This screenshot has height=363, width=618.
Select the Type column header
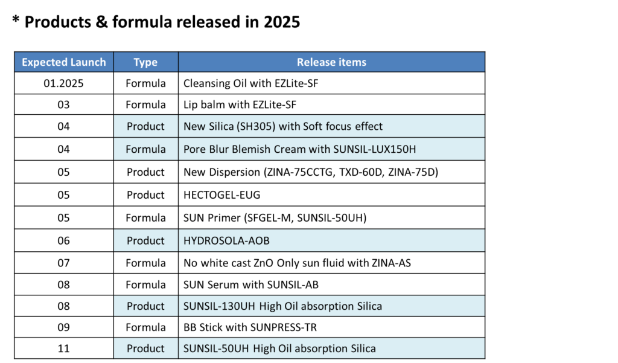145,62
